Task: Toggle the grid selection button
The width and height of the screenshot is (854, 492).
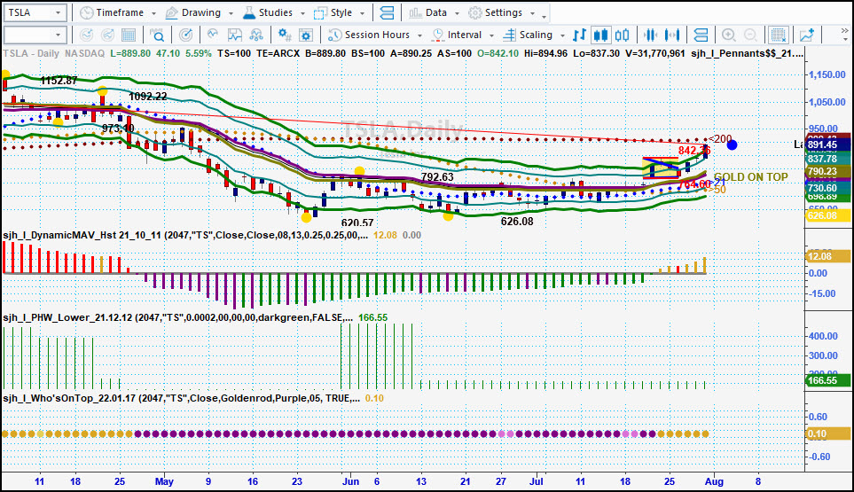Action: click(779, 35)
